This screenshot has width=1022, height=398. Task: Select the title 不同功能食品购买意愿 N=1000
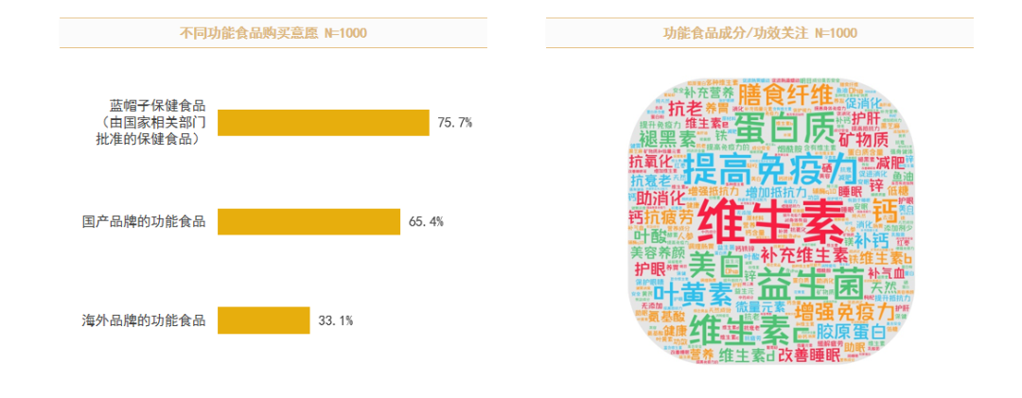(x=273, y=32)
